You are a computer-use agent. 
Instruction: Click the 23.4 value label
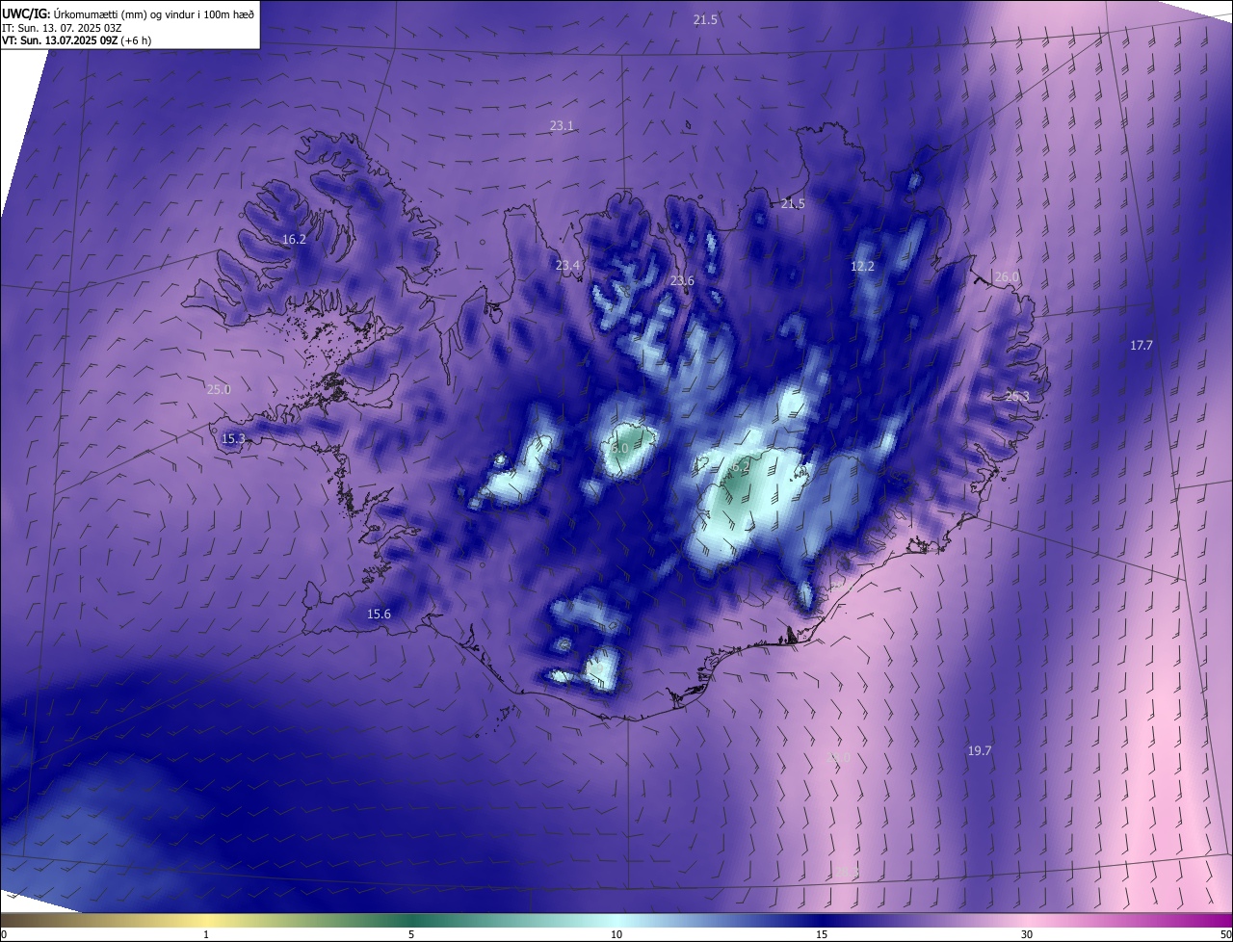click(568, 266)
